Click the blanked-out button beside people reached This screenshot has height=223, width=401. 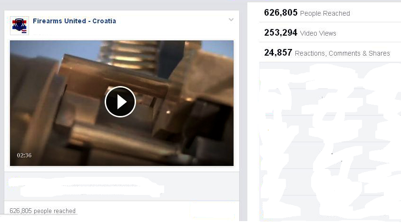pos(212,211)
